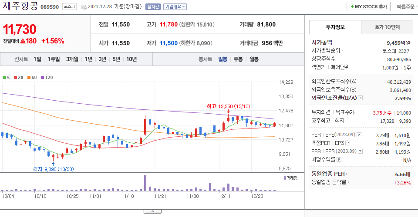The width and height of the screenshot is (418, 217).
Task: Click help icon next to PER EPS(2023.09)
Action: coord(359,135)
